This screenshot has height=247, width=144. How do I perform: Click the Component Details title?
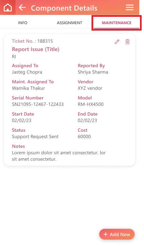point(64,8)
